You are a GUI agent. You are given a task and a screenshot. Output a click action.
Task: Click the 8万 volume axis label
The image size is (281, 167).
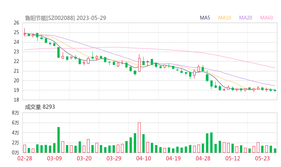[16, 113]
